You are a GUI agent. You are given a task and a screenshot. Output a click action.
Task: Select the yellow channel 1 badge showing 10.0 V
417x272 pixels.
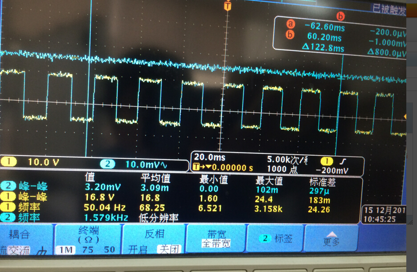tap(9, 161)
